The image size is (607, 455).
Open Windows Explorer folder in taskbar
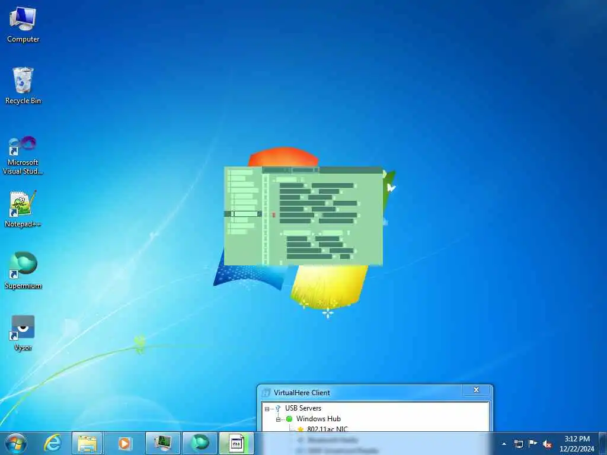(x=88, y=443)
